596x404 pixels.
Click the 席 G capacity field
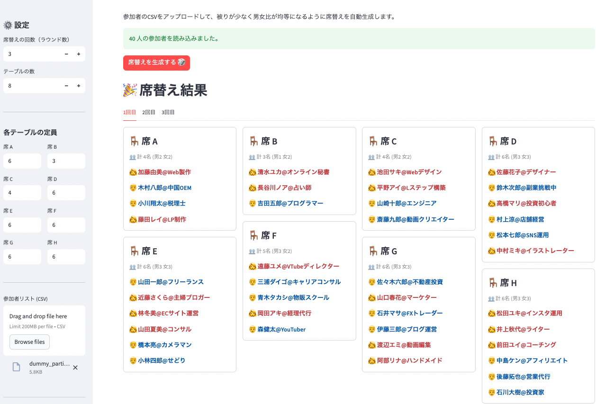coord(22,257)
